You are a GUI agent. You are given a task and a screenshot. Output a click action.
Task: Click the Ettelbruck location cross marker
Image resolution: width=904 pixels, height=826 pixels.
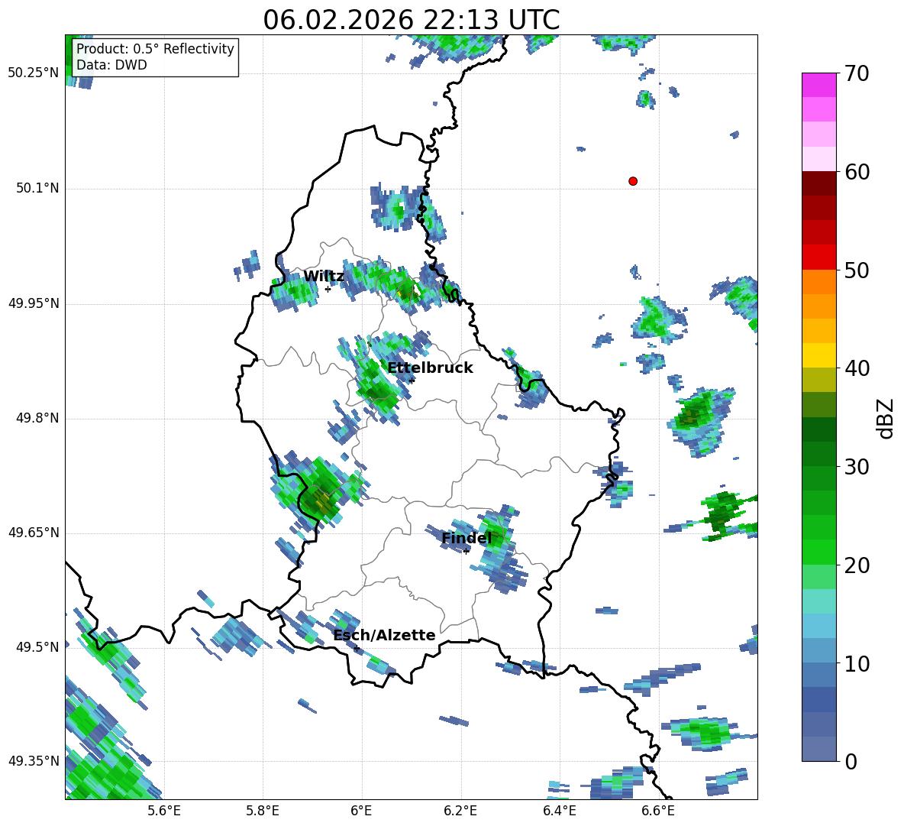click(x=411, y=381)
